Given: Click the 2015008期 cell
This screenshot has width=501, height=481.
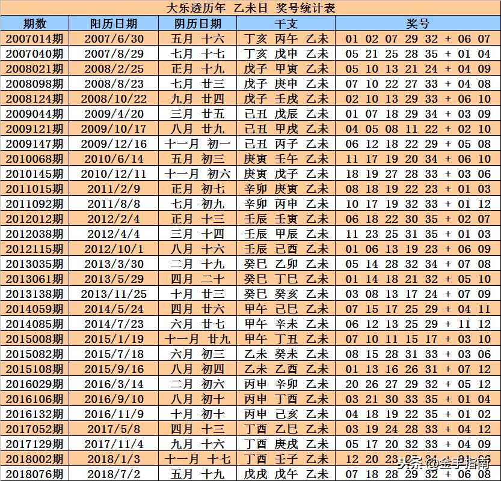Looking at the screenshot, I should point(34,339).
